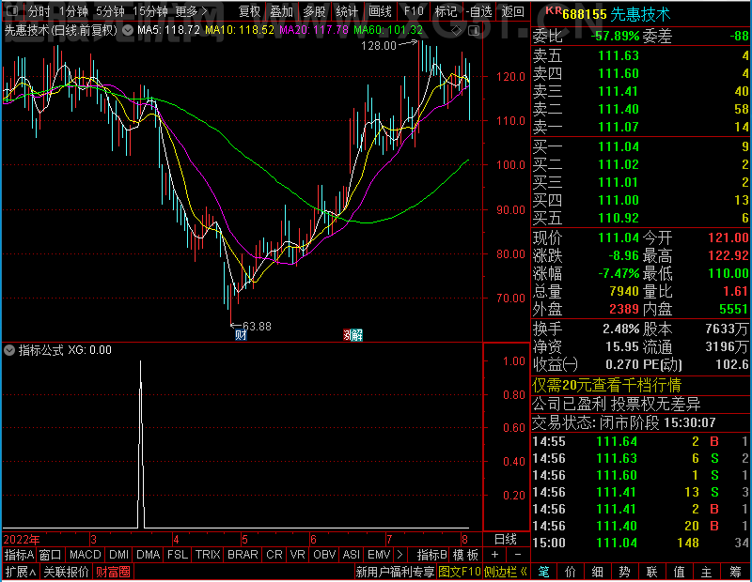Click the diamond icon above the chart
Screen dimensions: 752x582
click(457, 31)
